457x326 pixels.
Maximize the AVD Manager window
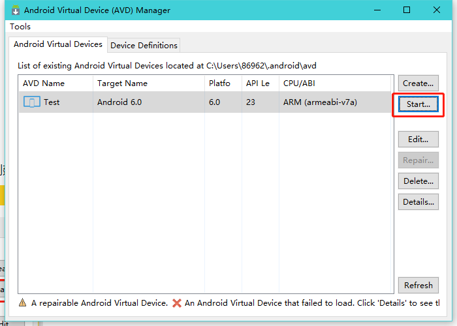(407, 10)
